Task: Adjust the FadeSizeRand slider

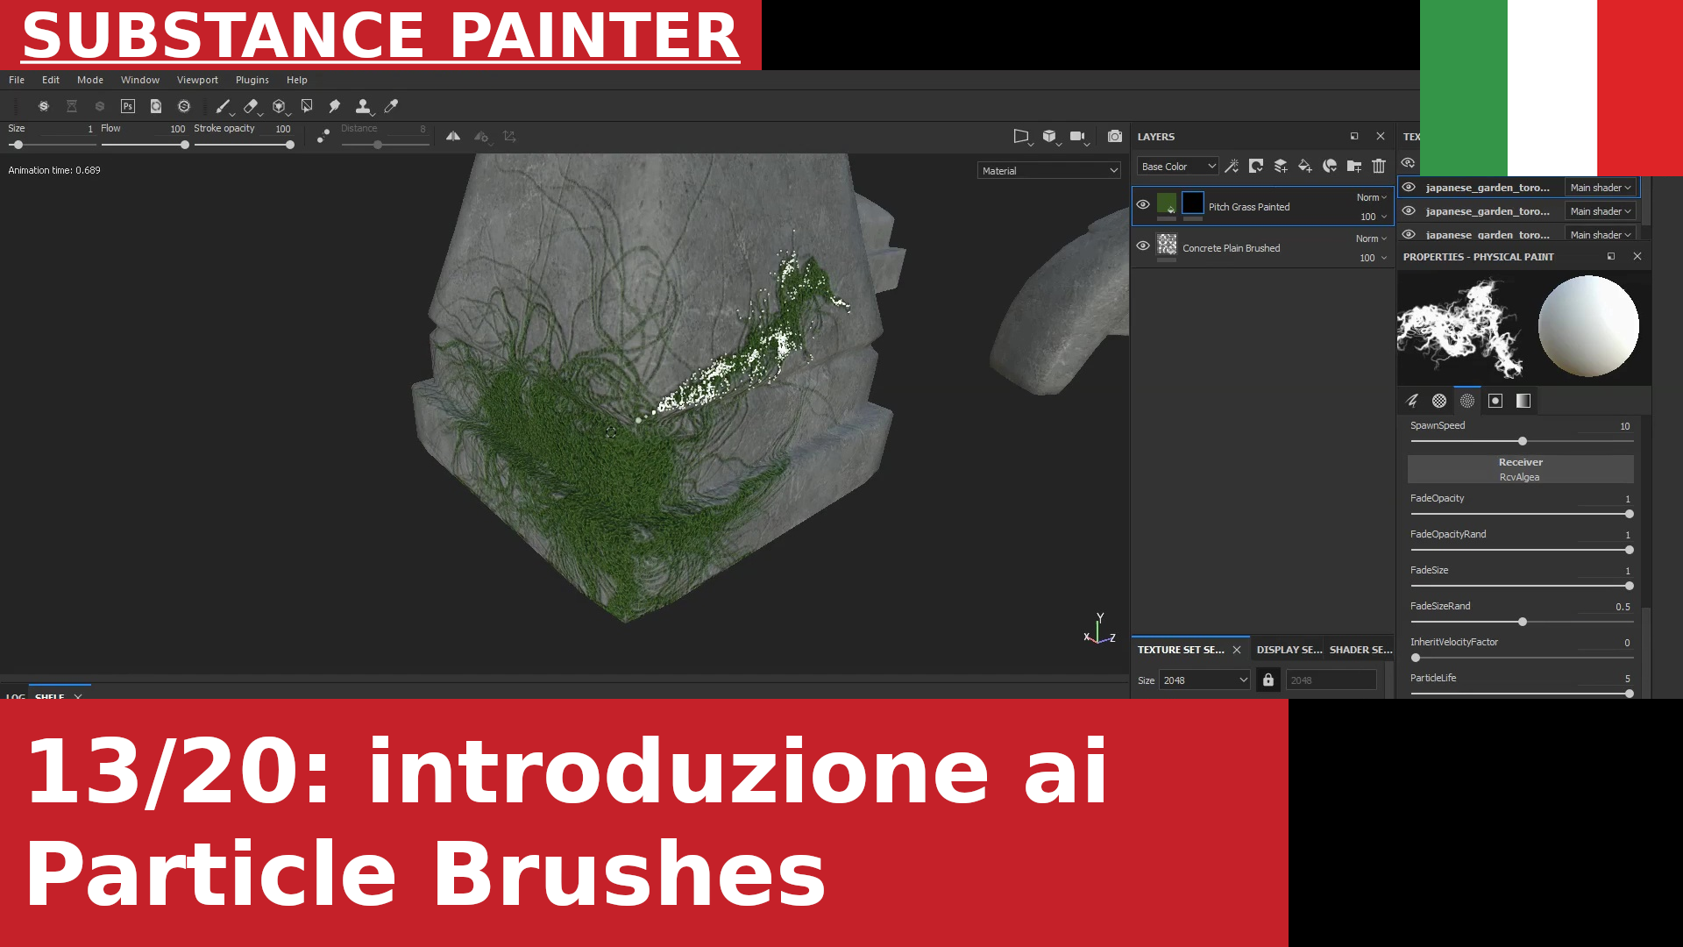Action: tap(1522, 622)
